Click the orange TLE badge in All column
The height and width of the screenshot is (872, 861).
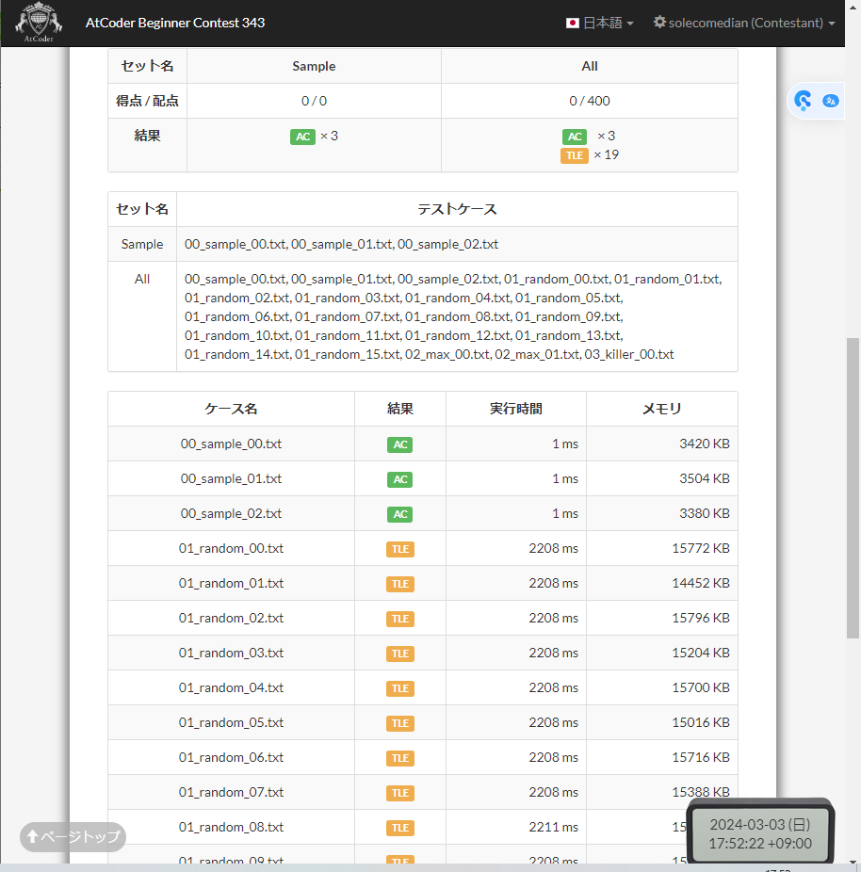click(575, 155)
